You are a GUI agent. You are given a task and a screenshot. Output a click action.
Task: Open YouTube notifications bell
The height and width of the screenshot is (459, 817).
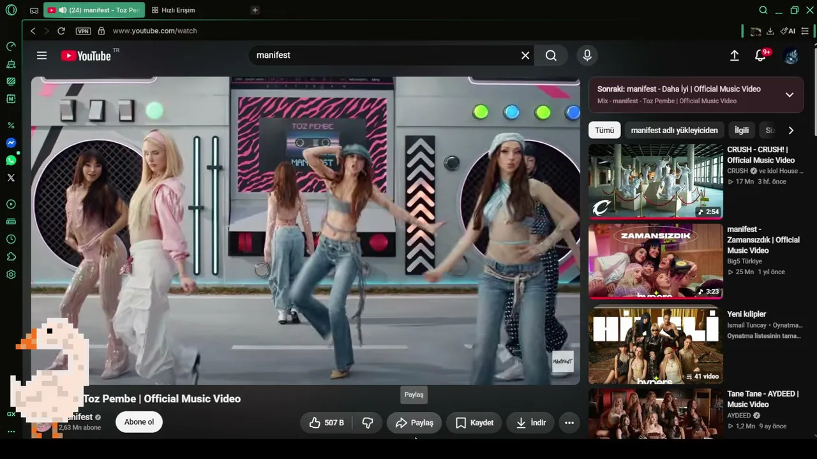click(760, 55)
